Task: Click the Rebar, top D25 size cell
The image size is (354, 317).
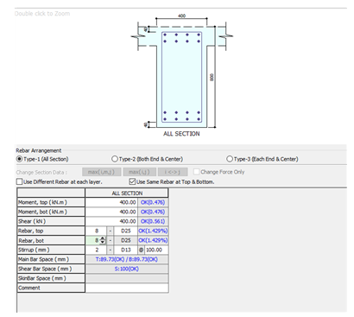Action: (126, 231)
